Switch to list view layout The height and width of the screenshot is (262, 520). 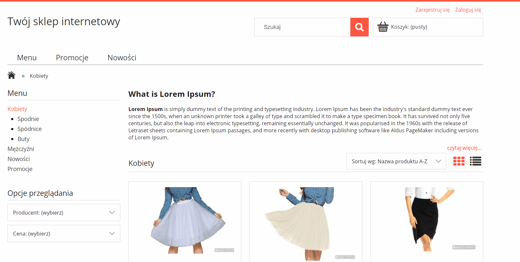click(x=475, y=161)
